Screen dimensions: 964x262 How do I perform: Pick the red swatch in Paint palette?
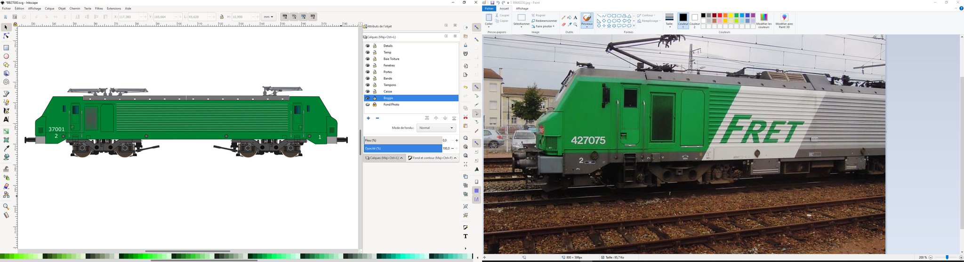(x=720, y=16)
